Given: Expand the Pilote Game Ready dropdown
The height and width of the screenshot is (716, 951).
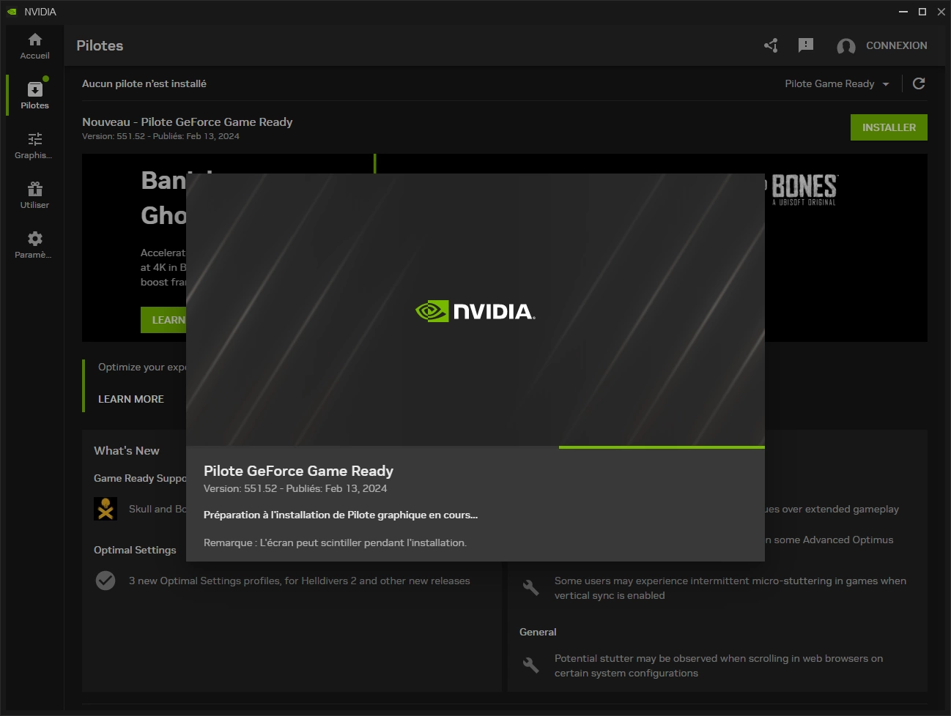Looking at the screenshot, I should [837, 83].
